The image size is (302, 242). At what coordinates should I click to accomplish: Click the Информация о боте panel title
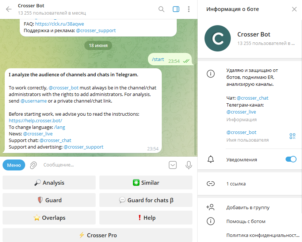click(x=233, y=9)
